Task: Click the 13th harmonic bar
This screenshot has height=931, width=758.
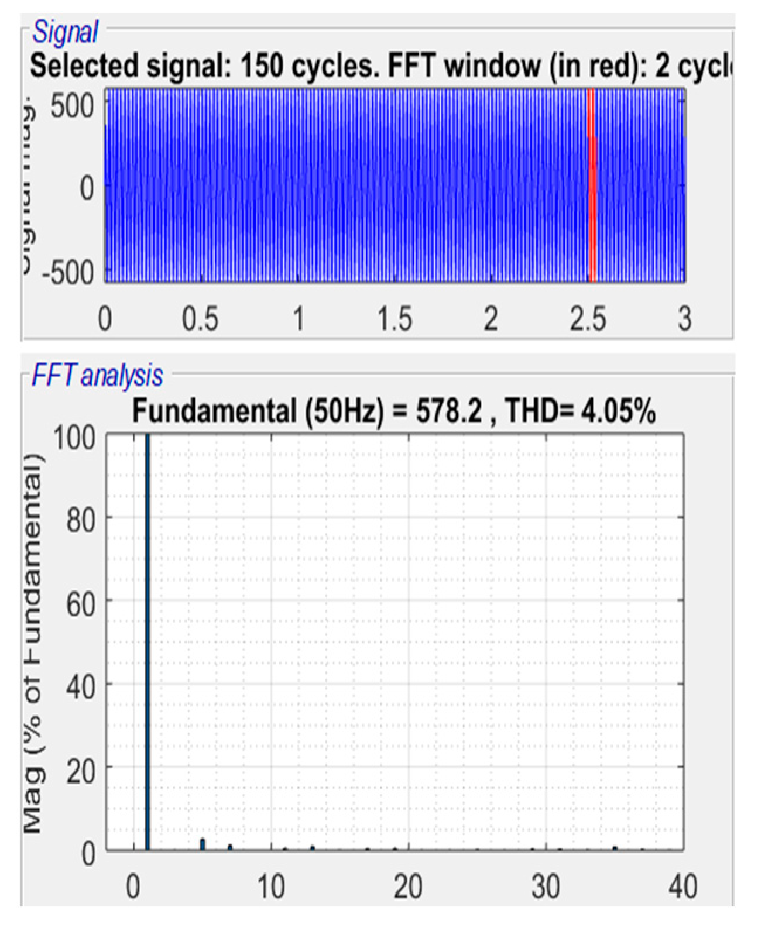Action: 313,848
